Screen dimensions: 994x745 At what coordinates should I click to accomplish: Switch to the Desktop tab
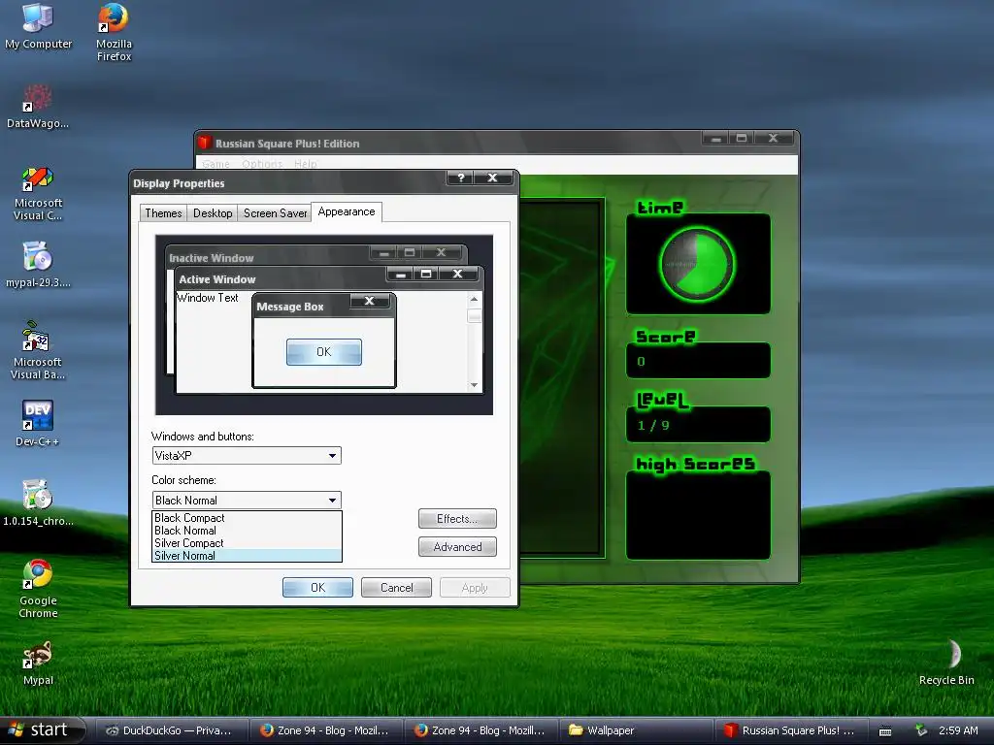coord(213,212)
